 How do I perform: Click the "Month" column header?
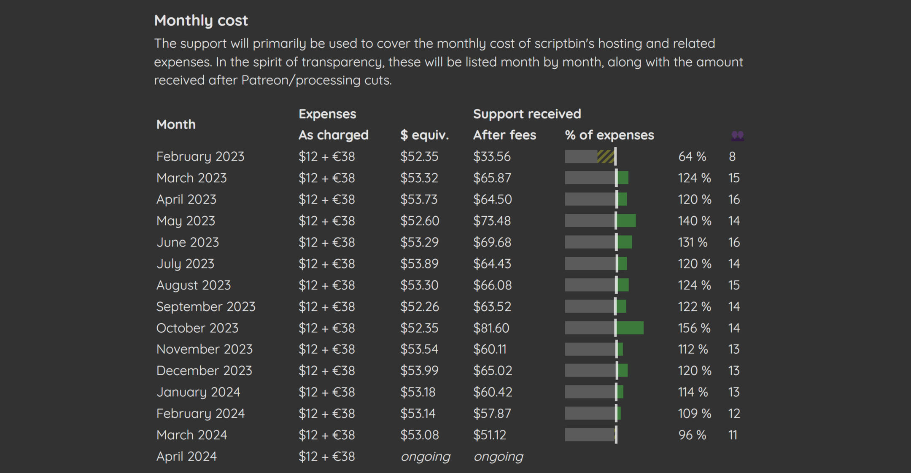click(176, 124)
